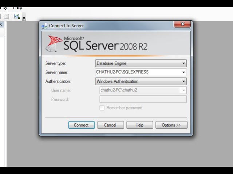Open the toolbar options overflow arrow
This screenshot has height=174, width=233.
tap(24, 18)
